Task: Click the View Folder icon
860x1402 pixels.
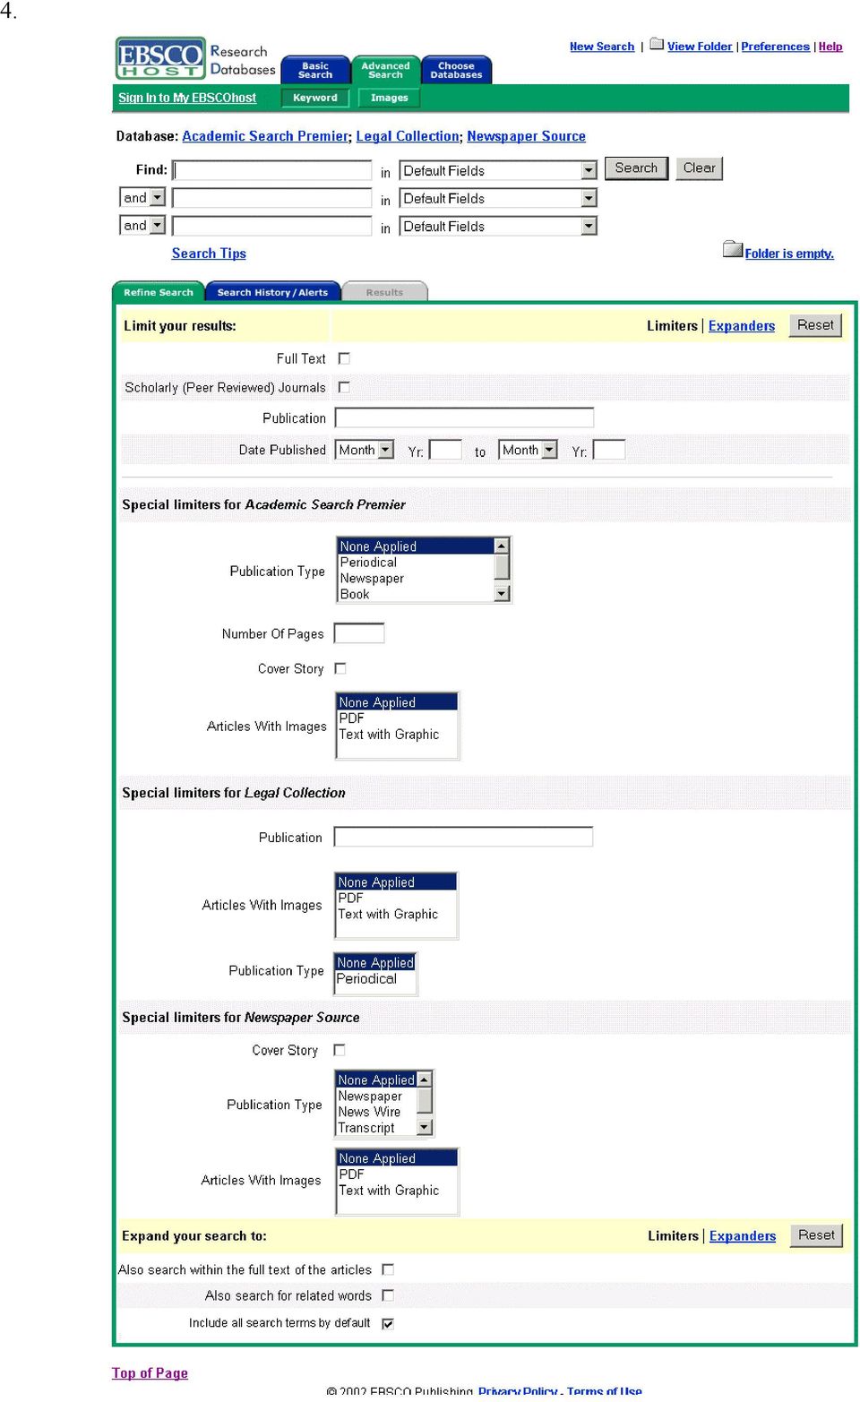Action: click(657, 44)
